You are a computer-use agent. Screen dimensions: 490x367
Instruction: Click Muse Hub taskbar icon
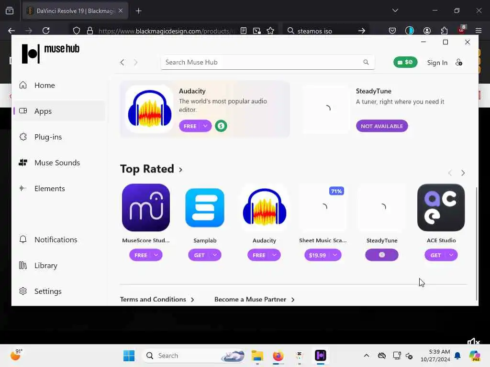coord(320,356)
